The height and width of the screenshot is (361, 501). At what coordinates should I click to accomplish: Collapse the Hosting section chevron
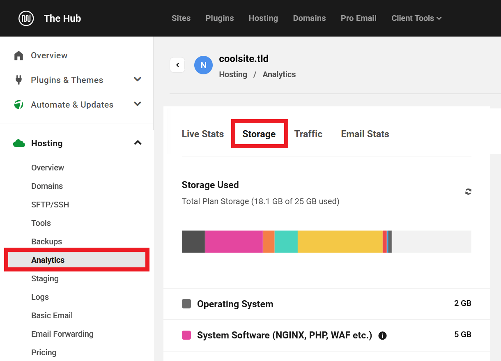(x=138, y=143)
